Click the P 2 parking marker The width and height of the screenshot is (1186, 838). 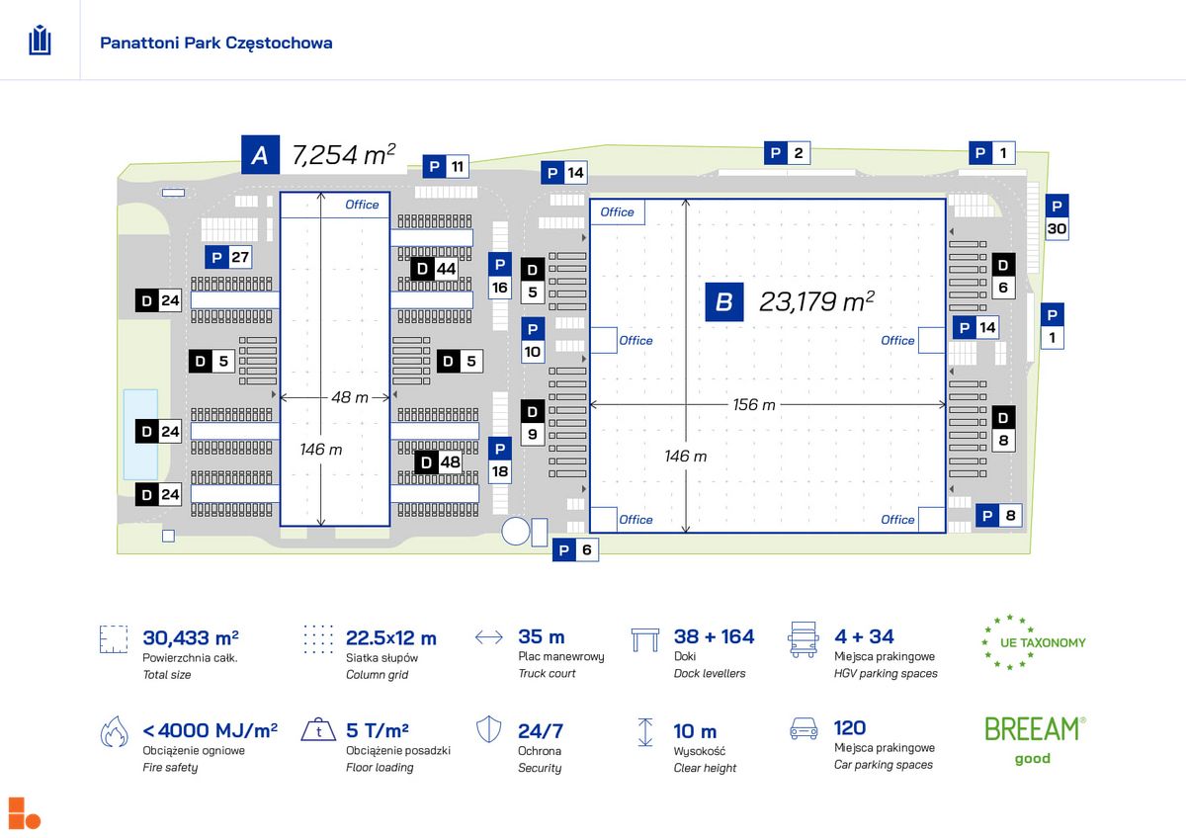click(x=788, y=153)
